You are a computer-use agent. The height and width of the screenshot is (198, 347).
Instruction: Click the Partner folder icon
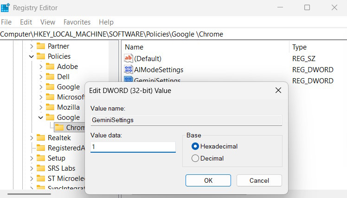41,46
